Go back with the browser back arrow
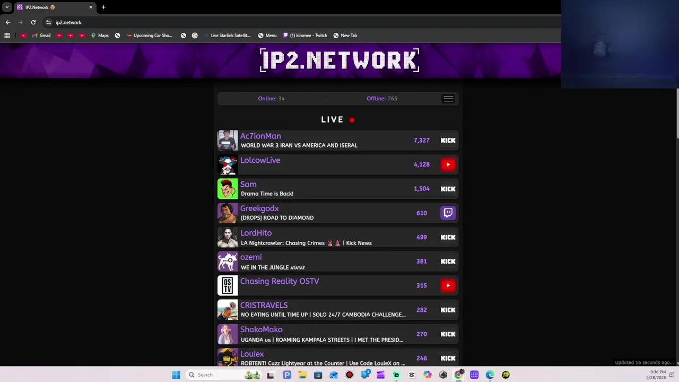Screen dimensions: 679x382 (7, 22)
